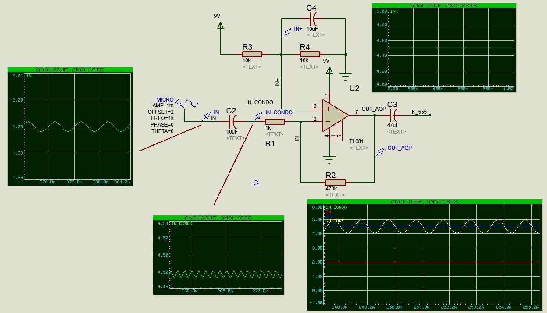Click the 47uF value of C3

(x=393, y=125)
